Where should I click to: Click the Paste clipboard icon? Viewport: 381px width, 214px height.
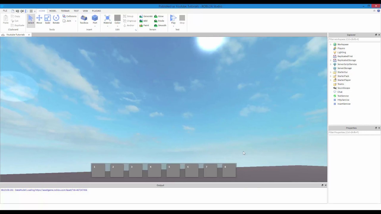[6, 20]
